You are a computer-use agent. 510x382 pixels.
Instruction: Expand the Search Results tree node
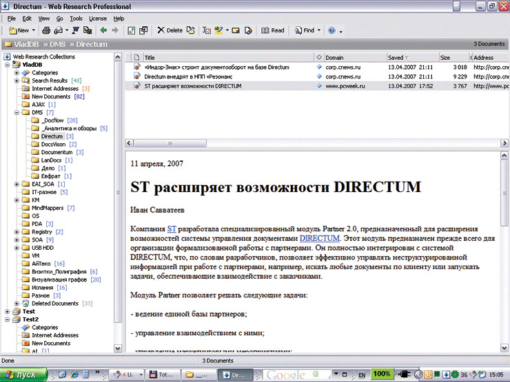coord(17,81)
